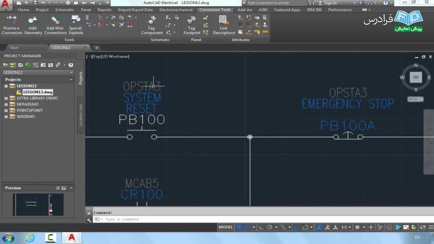
Task: Run the Special Explode tool
Action: pos(76,25)
